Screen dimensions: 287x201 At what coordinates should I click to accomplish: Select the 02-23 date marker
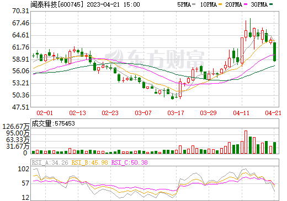pyautogui.click(x=110, y=113)
